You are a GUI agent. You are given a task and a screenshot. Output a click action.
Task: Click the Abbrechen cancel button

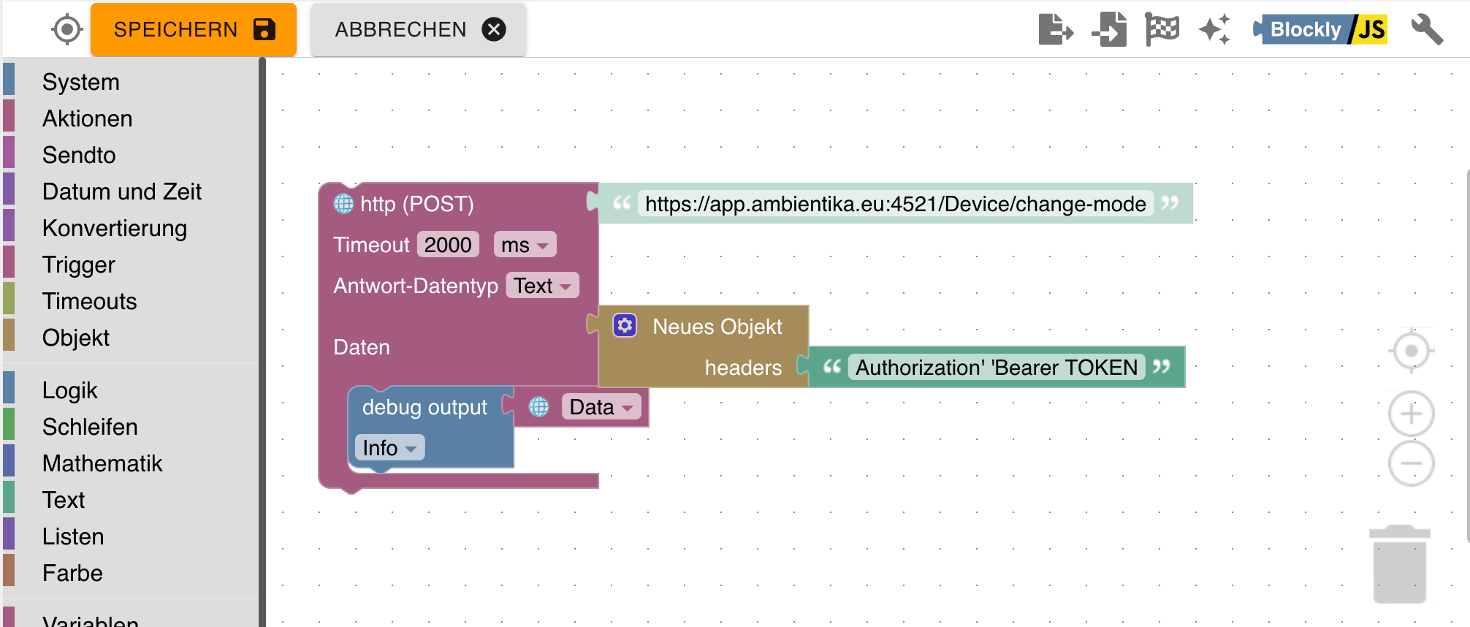[419, 30]
